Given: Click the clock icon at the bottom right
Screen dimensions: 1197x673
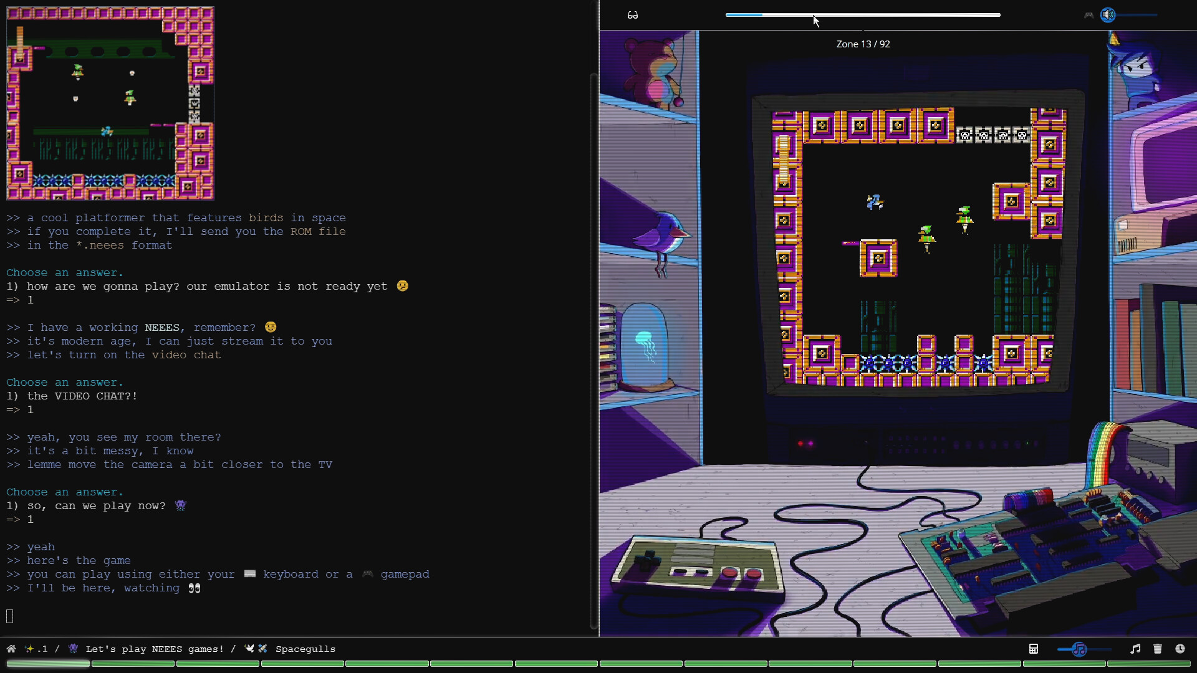Looking at the screenshot, I should [1181, 649].
